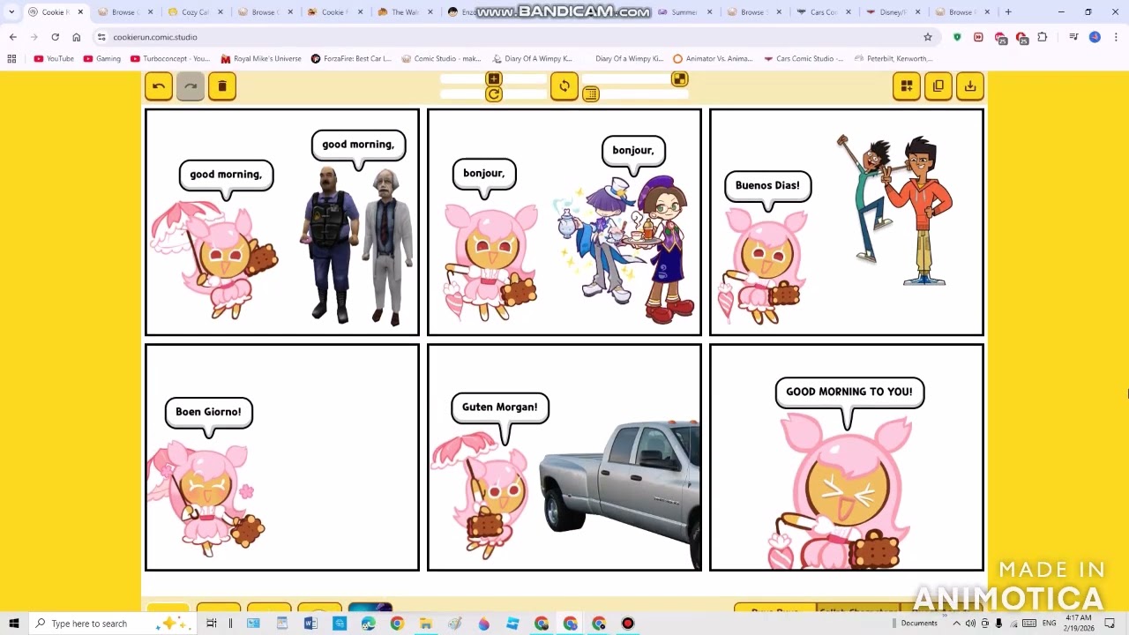Open the YouTube bookmark
Image resolution: width=1129 pixels, height=635 pixels.
tap(54, 58)
